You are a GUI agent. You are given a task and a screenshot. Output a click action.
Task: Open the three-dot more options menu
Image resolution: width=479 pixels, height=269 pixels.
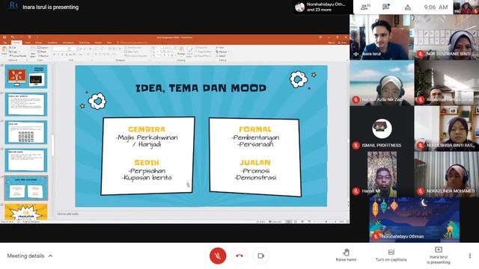(x=470, y=256)
